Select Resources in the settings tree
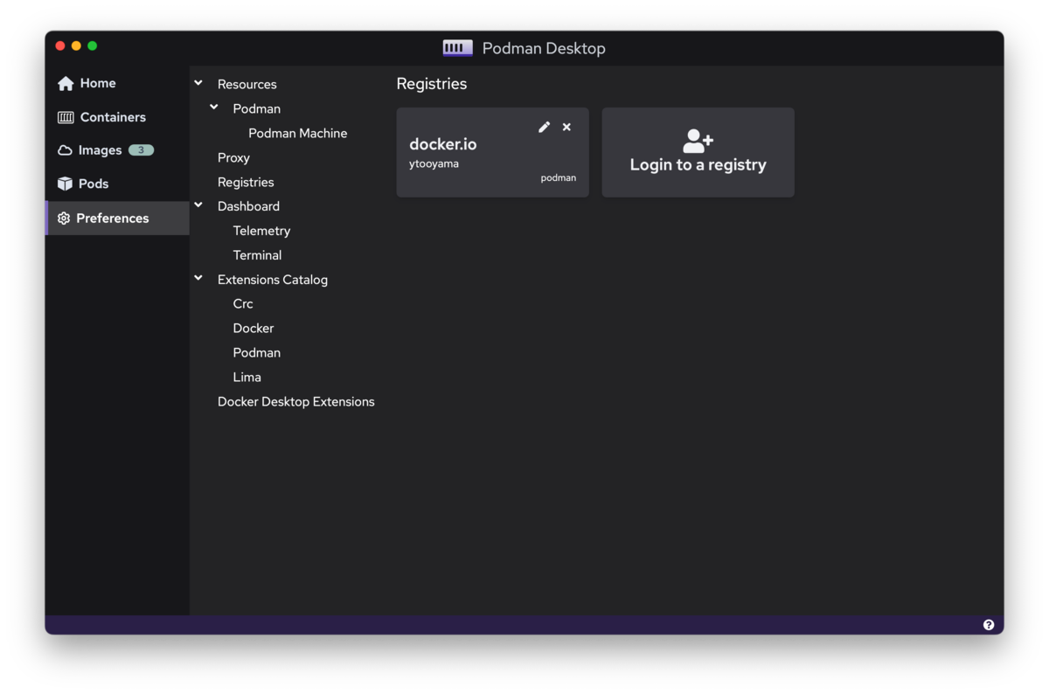1049x694 pixels. pyautogui.click(x=247, y=84)
